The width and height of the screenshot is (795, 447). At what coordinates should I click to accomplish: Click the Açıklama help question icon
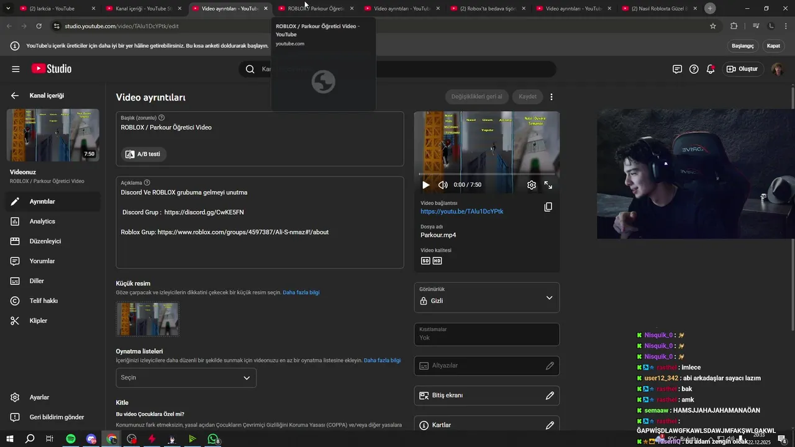[147, 183]
